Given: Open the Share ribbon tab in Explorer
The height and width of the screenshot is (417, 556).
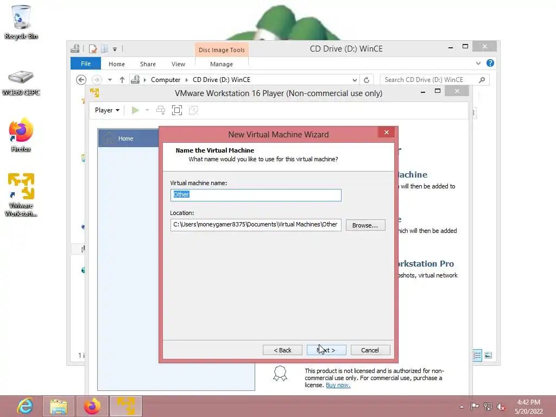Looking at the screenshot, I should tap(148, 64).
